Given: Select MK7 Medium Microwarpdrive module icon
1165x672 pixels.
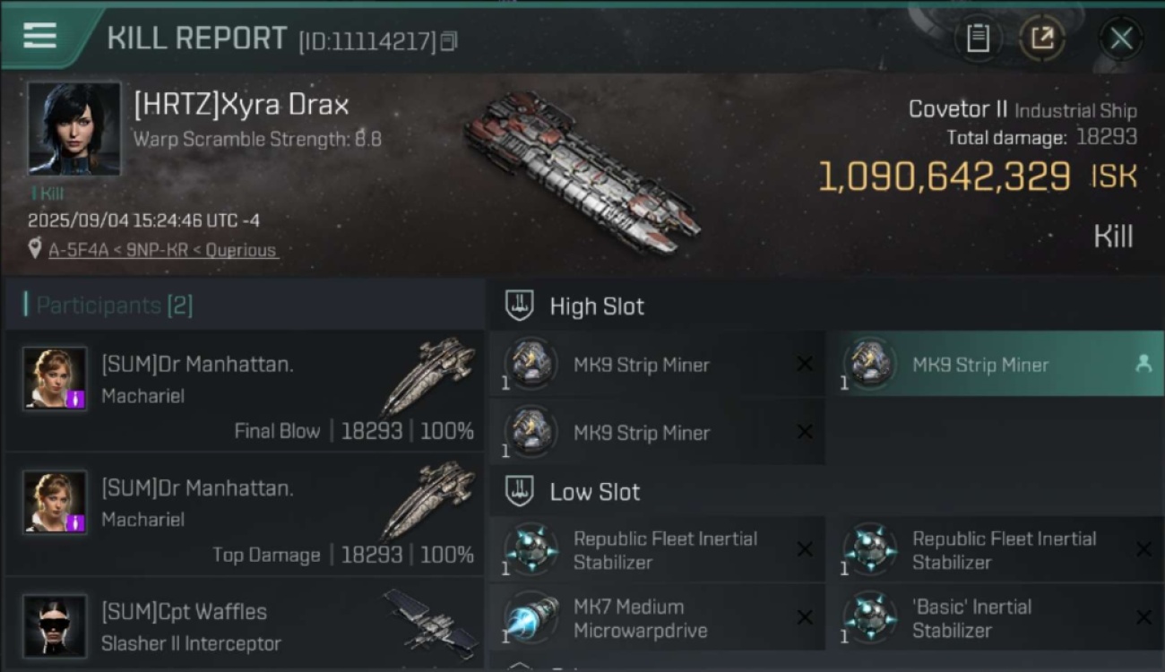Looking at the screenshot, I should 531,618.
